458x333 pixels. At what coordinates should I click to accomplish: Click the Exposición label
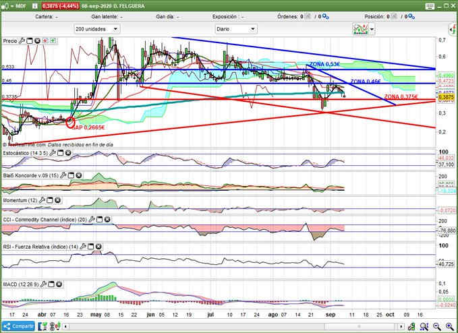(225, 17)
